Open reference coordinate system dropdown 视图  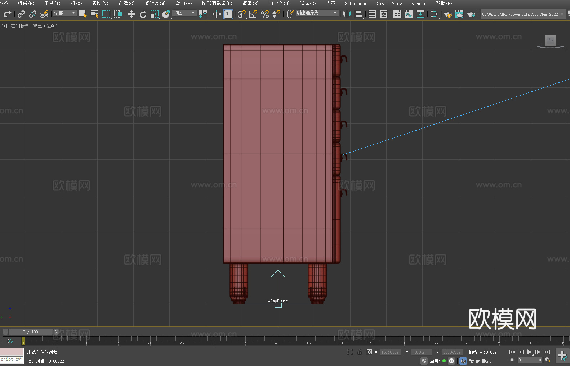point(184,13)
